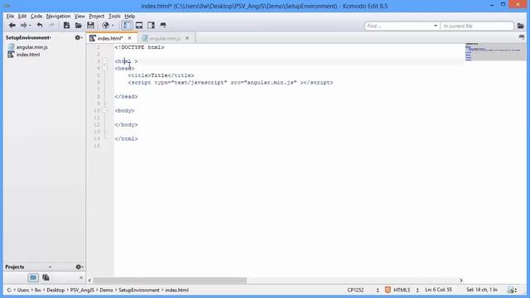Create a new file via toolbar icon
530x298 pixels.
pyautogui.click(x=66, y=26)
